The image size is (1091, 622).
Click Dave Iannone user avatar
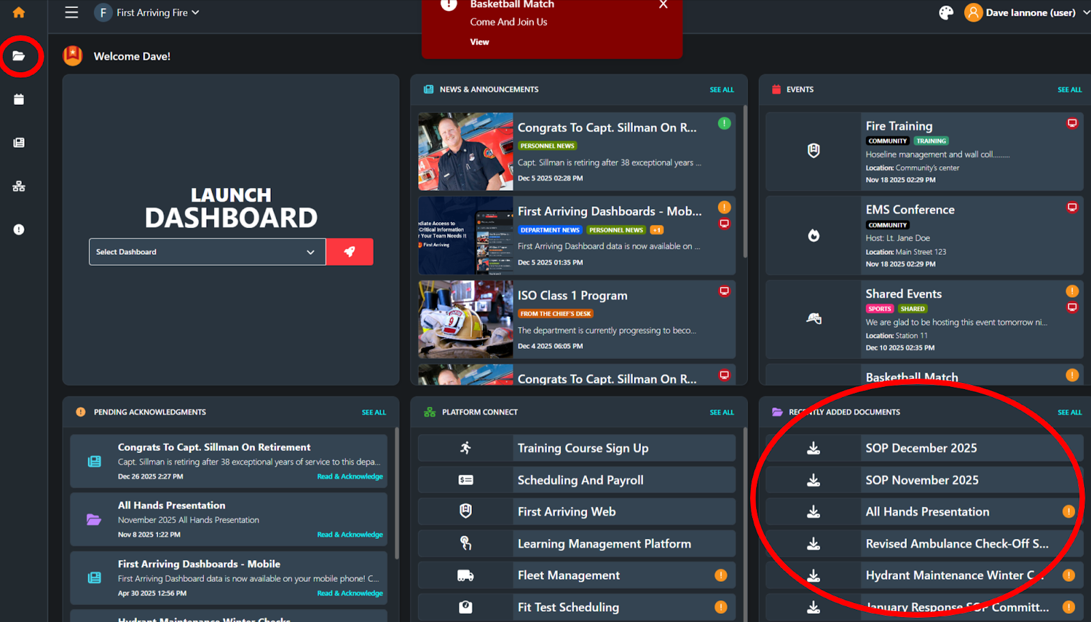pyautogui.click(x=973, y=12)
